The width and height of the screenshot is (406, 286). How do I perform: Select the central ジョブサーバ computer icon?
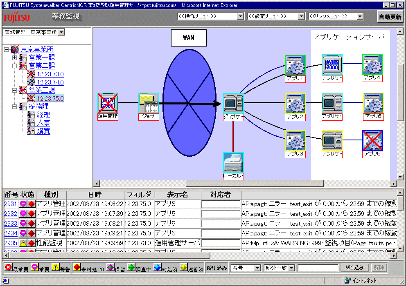233,103
